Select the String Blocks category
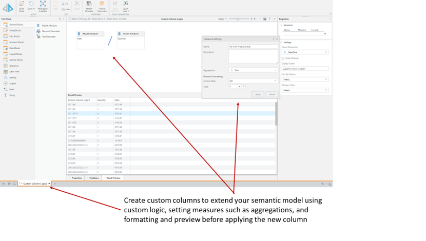Screen dimensions: 426x241 tap(17, 30)
